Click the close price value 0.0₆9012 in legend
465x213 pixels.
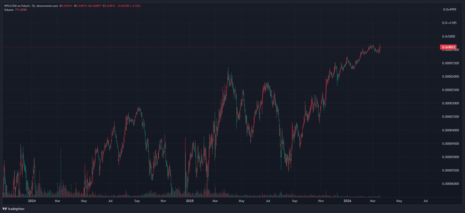(110, 6)
